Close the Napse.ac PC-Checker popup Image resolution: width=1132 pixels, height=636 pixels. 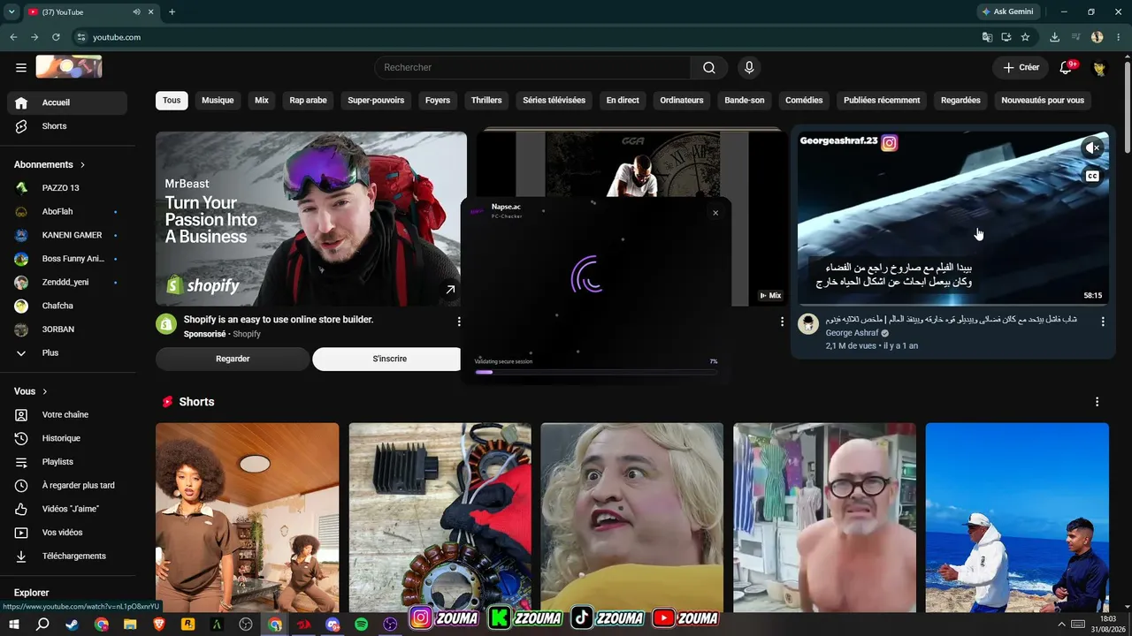715,213
